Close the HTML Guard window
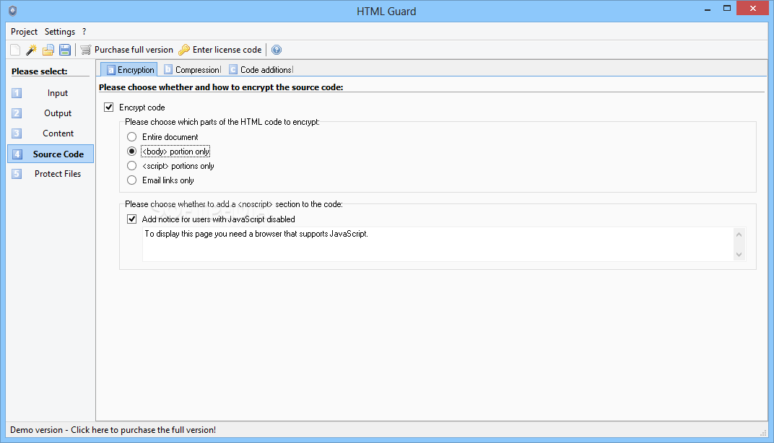Image resolution: width=774 pixels, height=443 pixels. pos(753,9)
